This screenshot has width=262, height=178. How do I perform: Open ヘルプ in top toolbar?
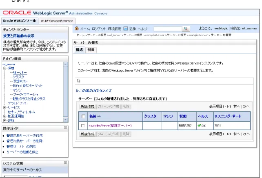coord(142,29)
